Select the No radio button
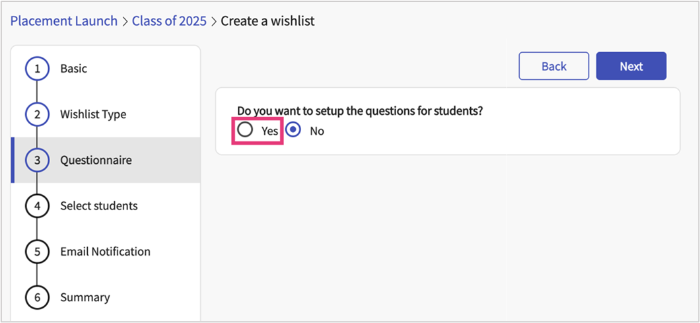The image size is (700, 323). (293, 130)
